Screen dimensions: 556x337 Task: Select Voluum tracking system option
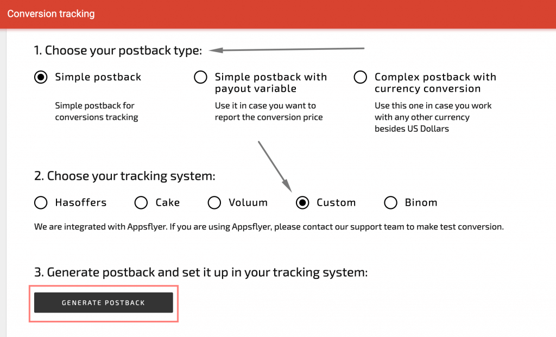click(x=214, y=202)
